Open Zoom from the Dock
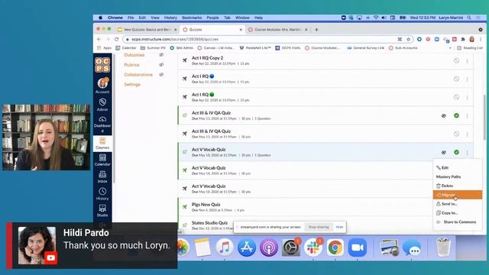The height and width of the screenshot is (275, 489). pyautogui.click(x=358, y=247)
